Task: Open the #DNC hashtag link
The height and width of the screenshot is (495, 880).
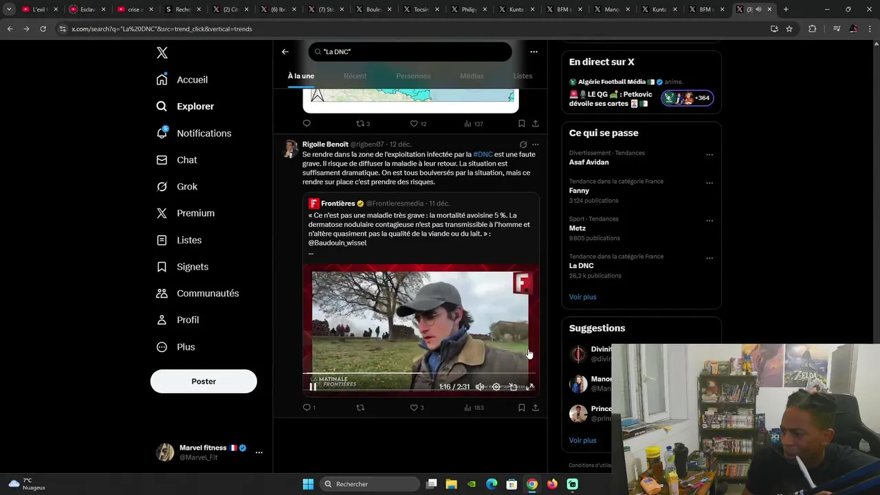Action: (483, 155)
